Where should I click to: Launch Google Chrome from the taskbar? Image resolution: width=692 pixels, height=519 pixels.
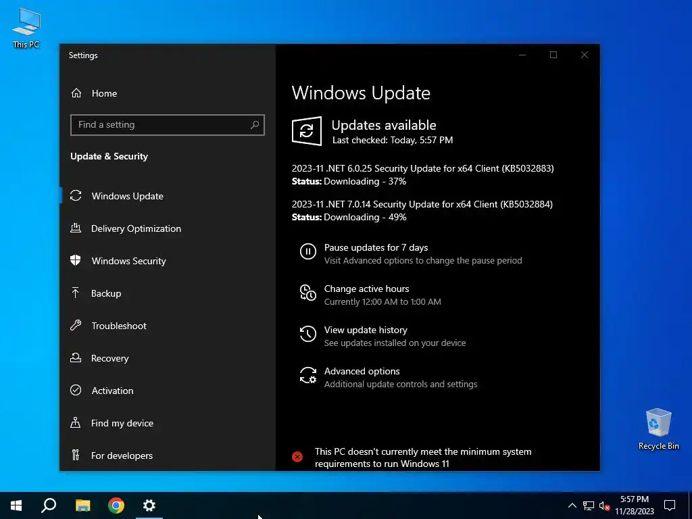click(x=116, y=505)
